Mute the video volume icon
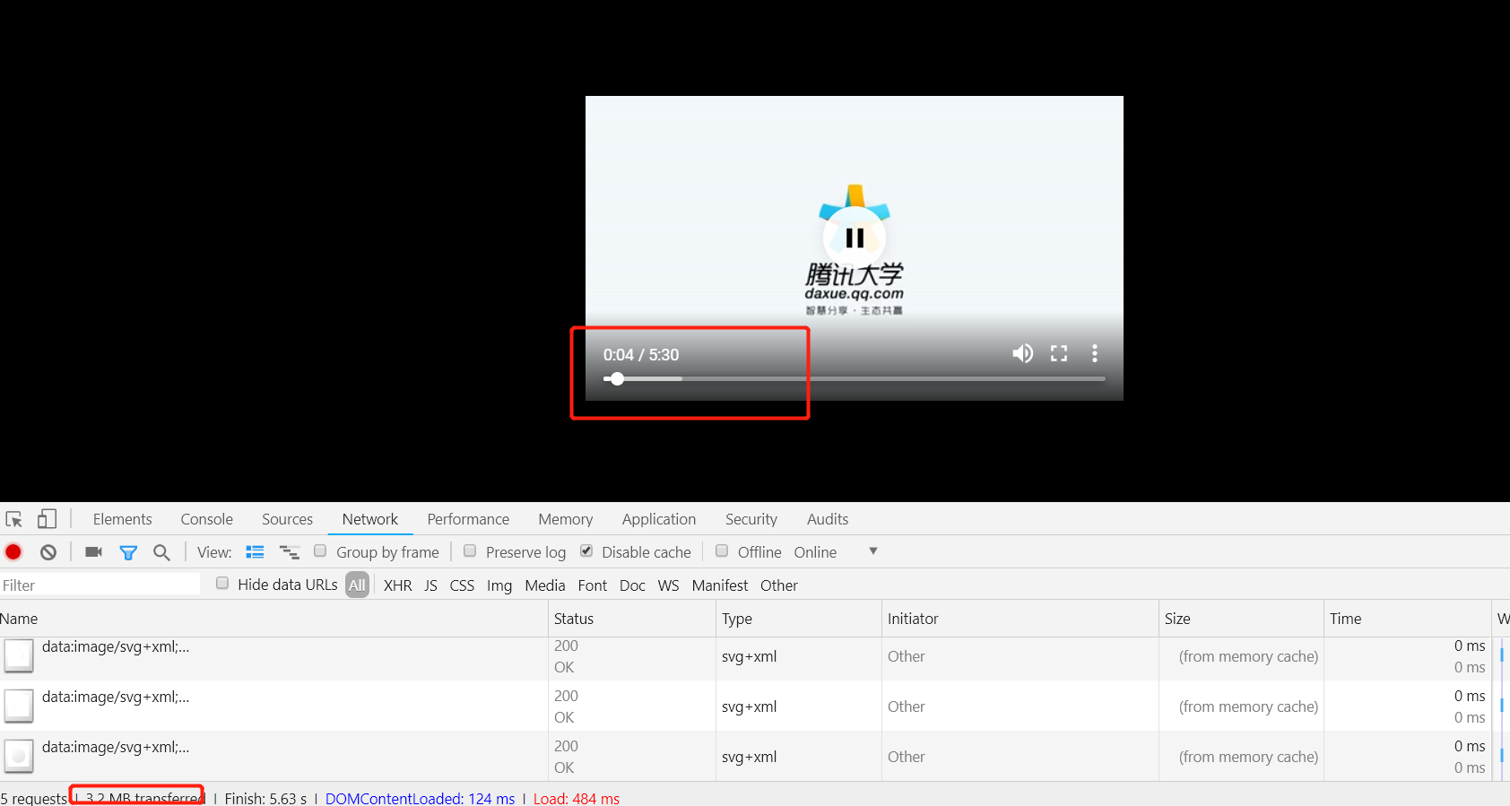1510x806 pixels. tap(1022, 353)
